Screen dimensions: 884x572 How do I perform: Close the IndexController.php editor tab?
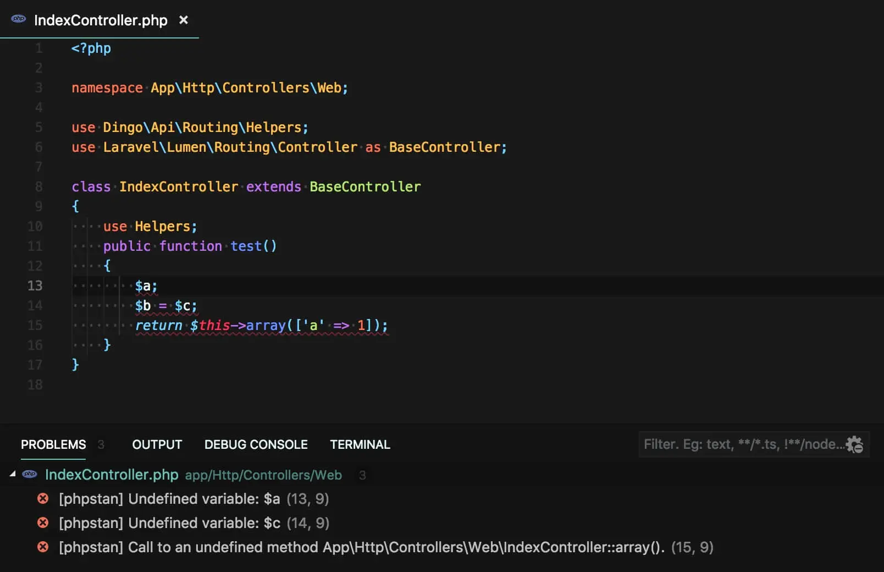[x=184, y=20]
